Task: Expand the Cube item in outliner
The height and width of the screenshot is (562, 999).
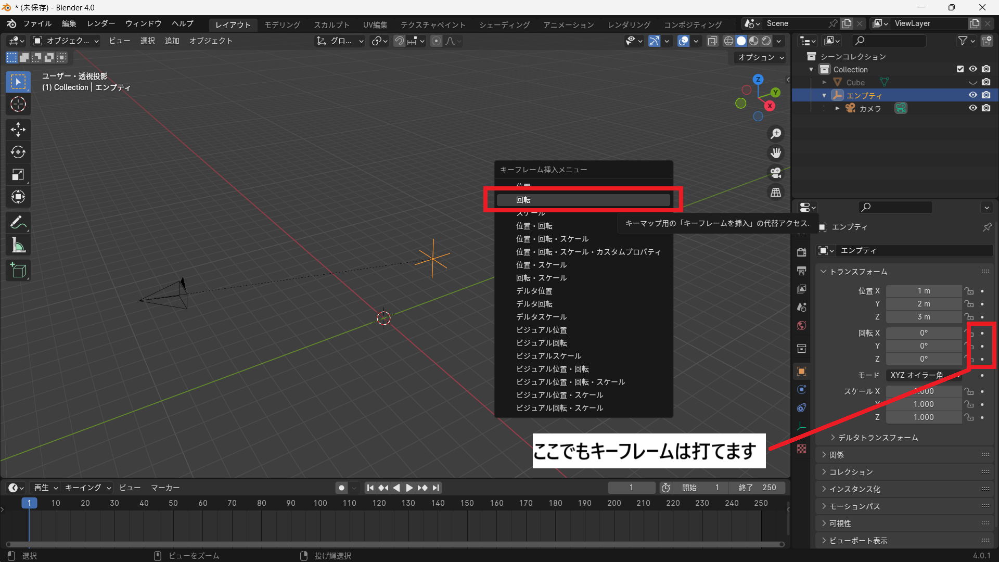Action: pyautogui.click(x=824, y=82)
